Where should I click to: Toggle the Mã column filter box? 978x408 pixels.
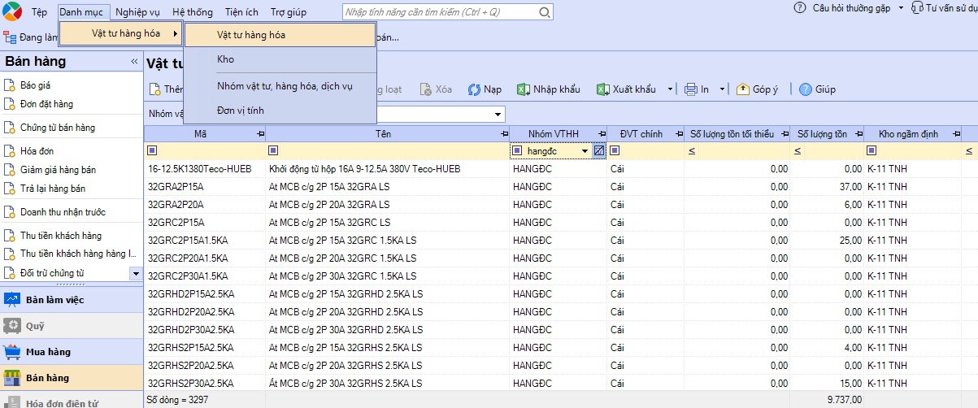point(152,150)
